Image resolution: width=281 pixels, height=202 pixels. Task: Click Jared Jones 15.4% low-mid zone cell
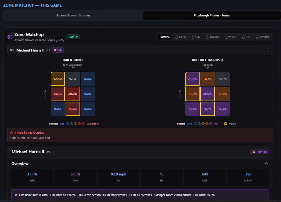(73, 109)
